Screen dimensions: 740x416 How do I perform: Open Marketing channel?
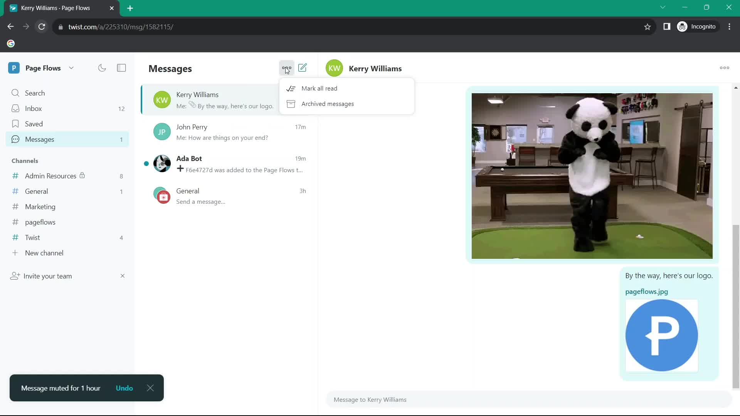pos(67,206)
